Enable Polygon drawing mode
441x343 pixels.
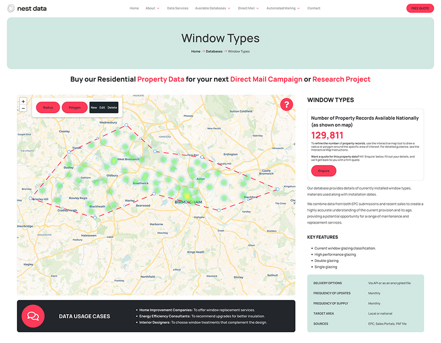[x=74, y=107]
